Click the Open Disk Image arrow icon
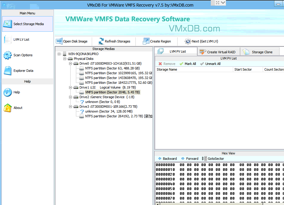The width and height of the screenshot is (284, 205). pos(59,41)
